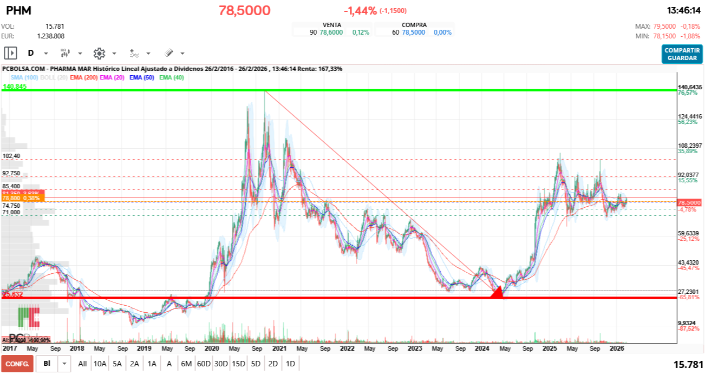
Task: Expand the gear settings dropdown arrow
Action: [114, 54]
